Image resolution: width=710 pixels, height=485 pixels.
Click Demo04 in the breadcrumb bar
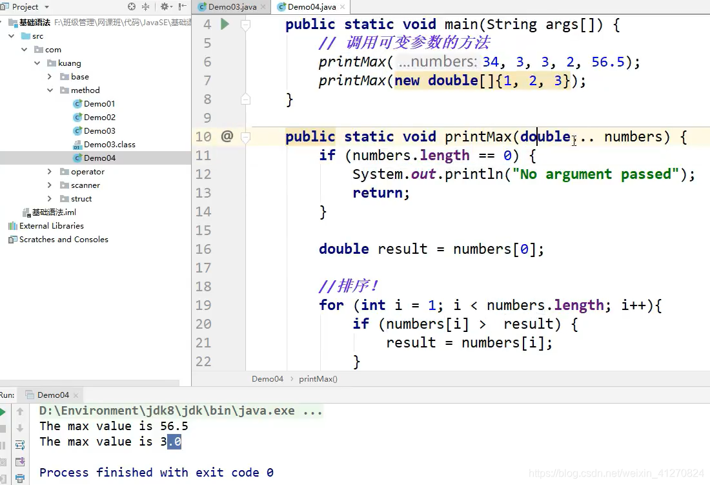[267, 379]
